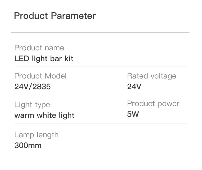Click the Light type label

(32, 105)
